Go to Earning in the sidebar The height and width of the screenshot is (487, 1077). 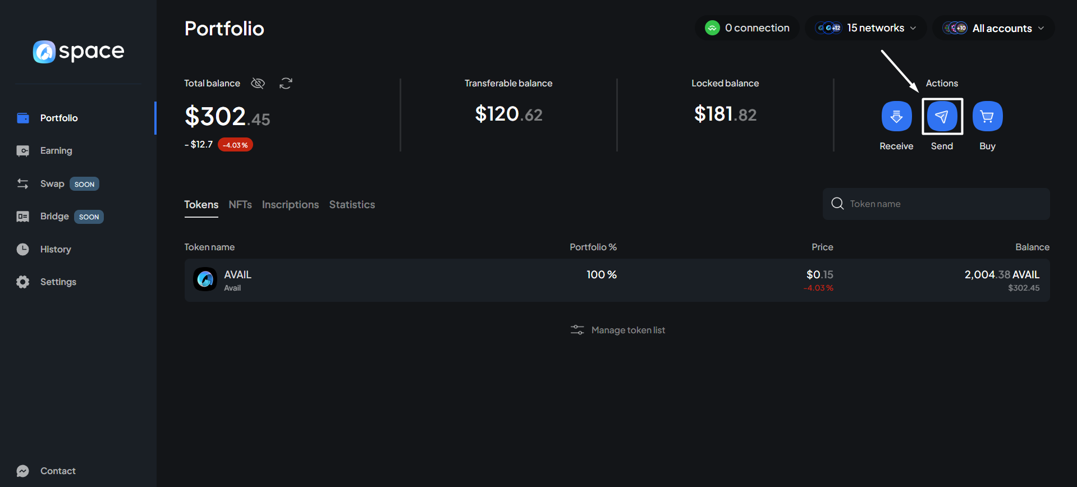[56, 150]
